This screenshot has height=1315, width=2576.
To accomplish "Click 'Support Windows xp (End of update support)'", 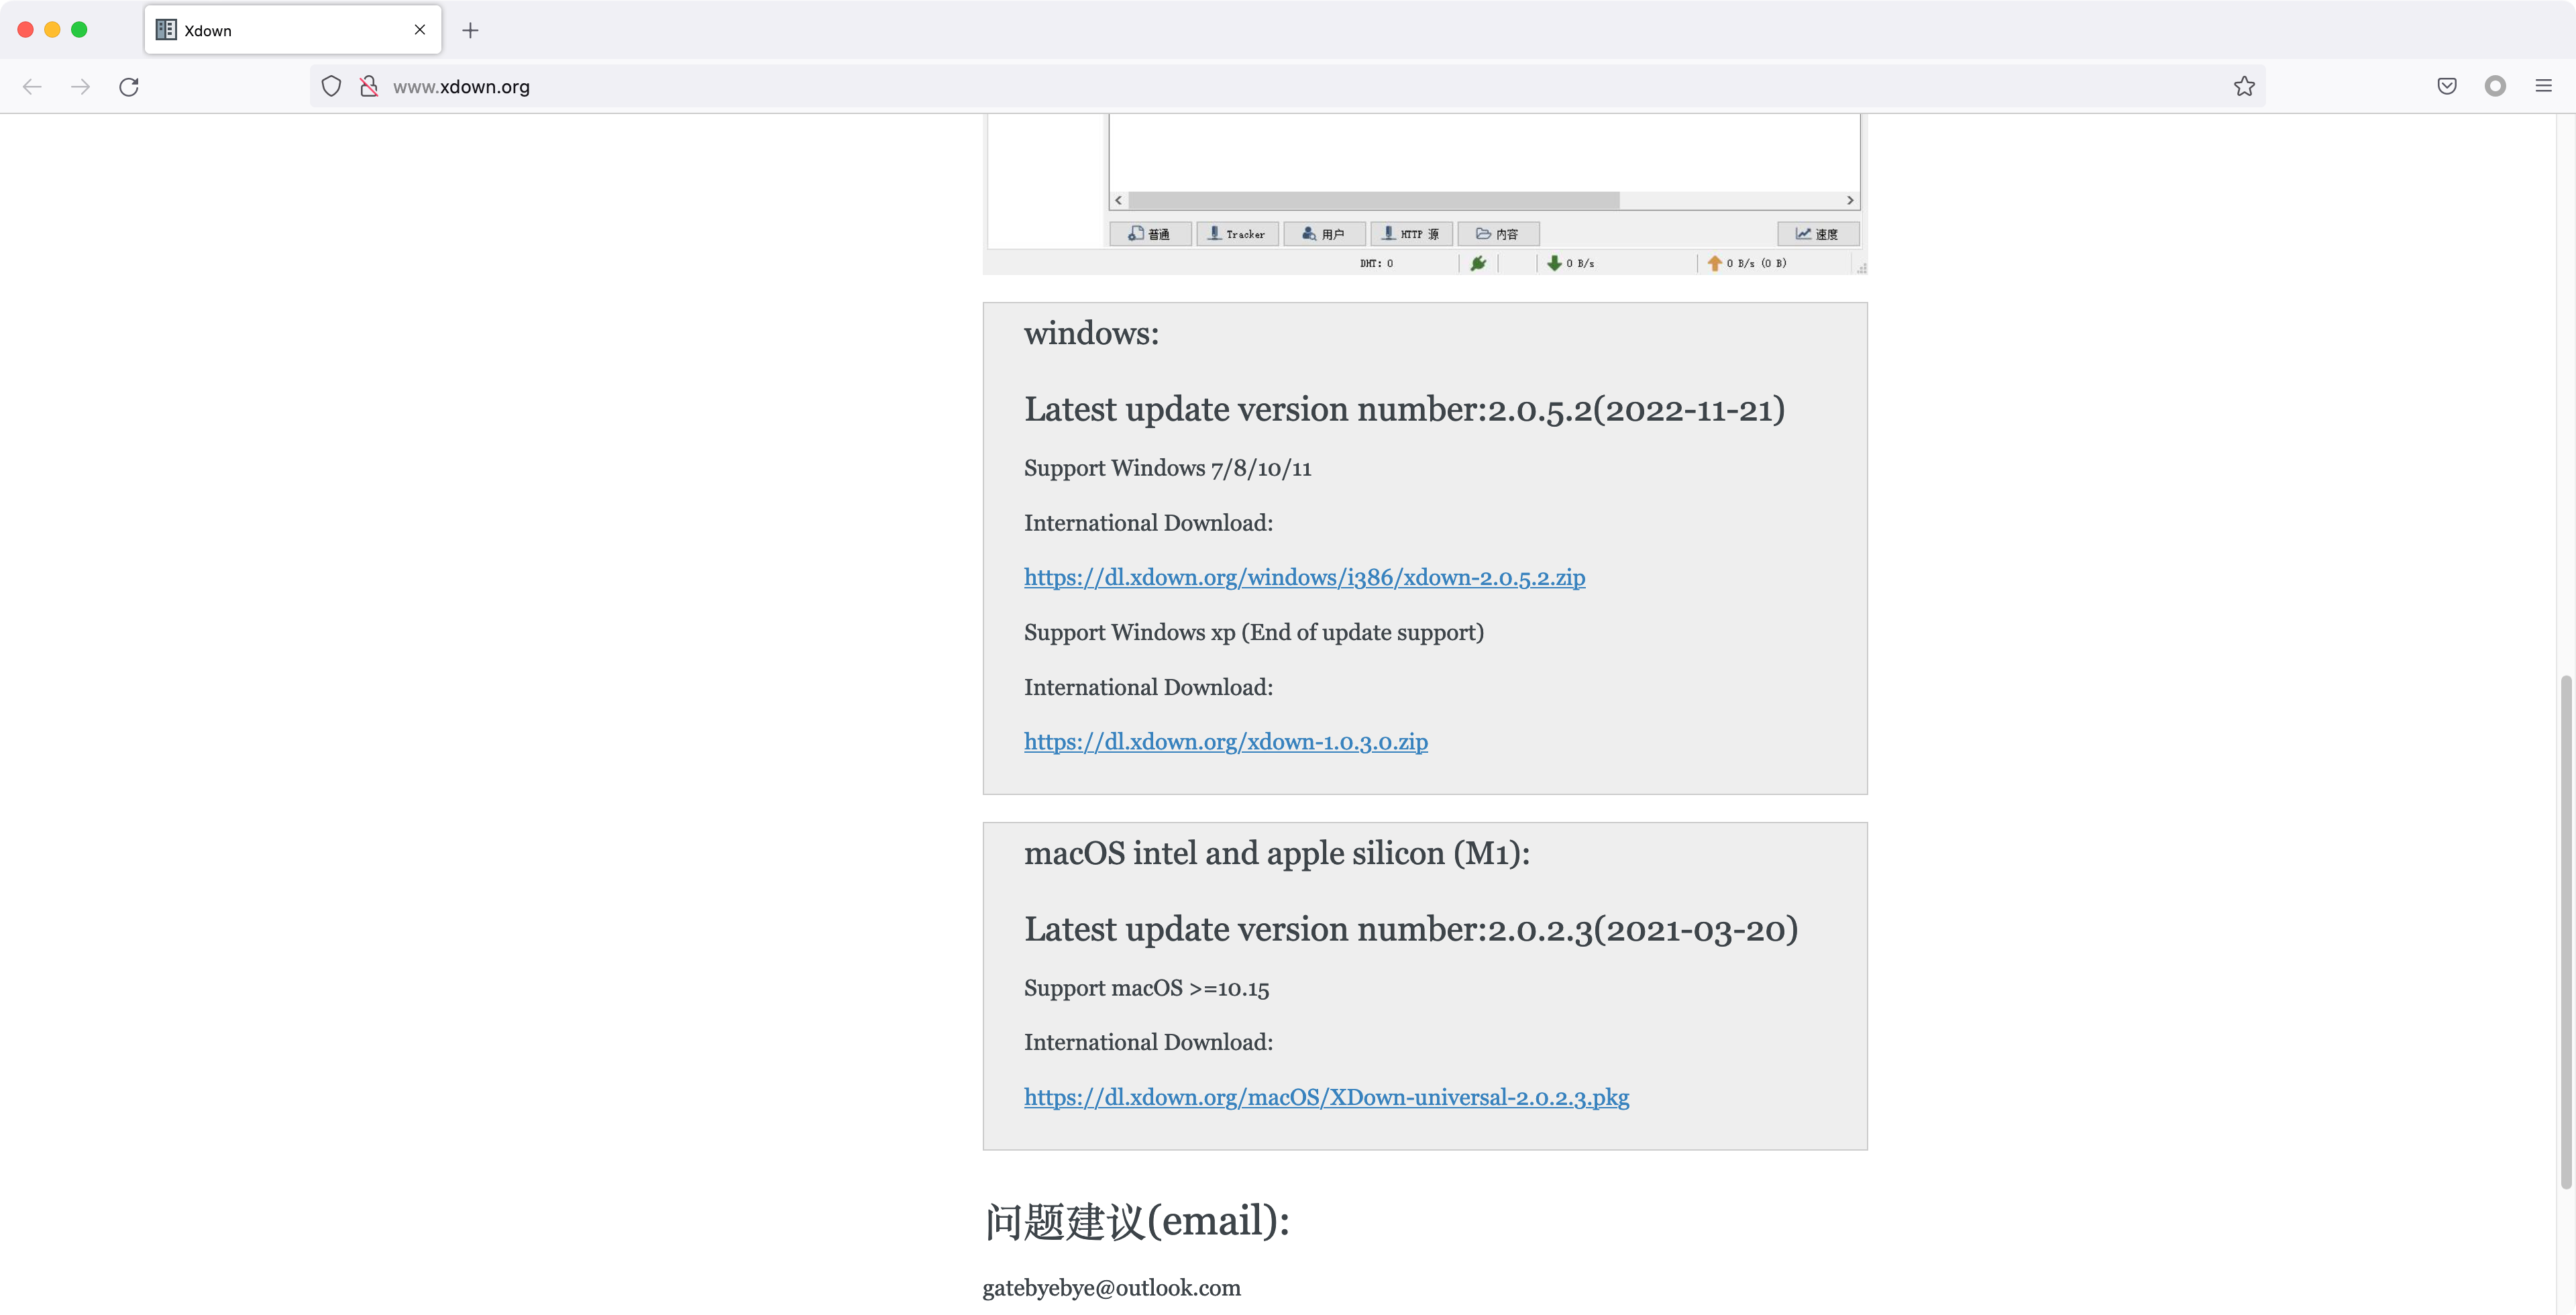I will 1253,633.
